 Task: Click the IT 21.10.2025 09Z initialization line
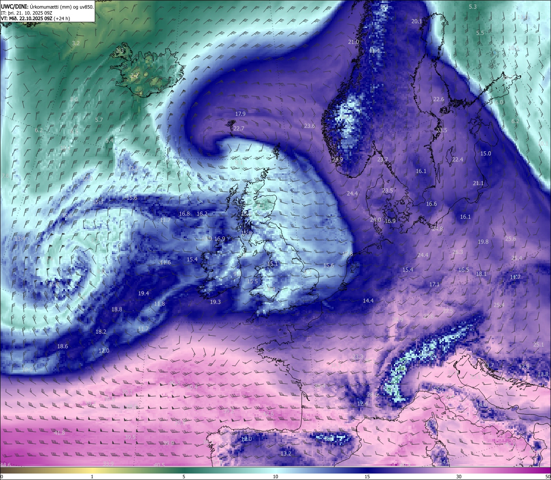[27, 13]
